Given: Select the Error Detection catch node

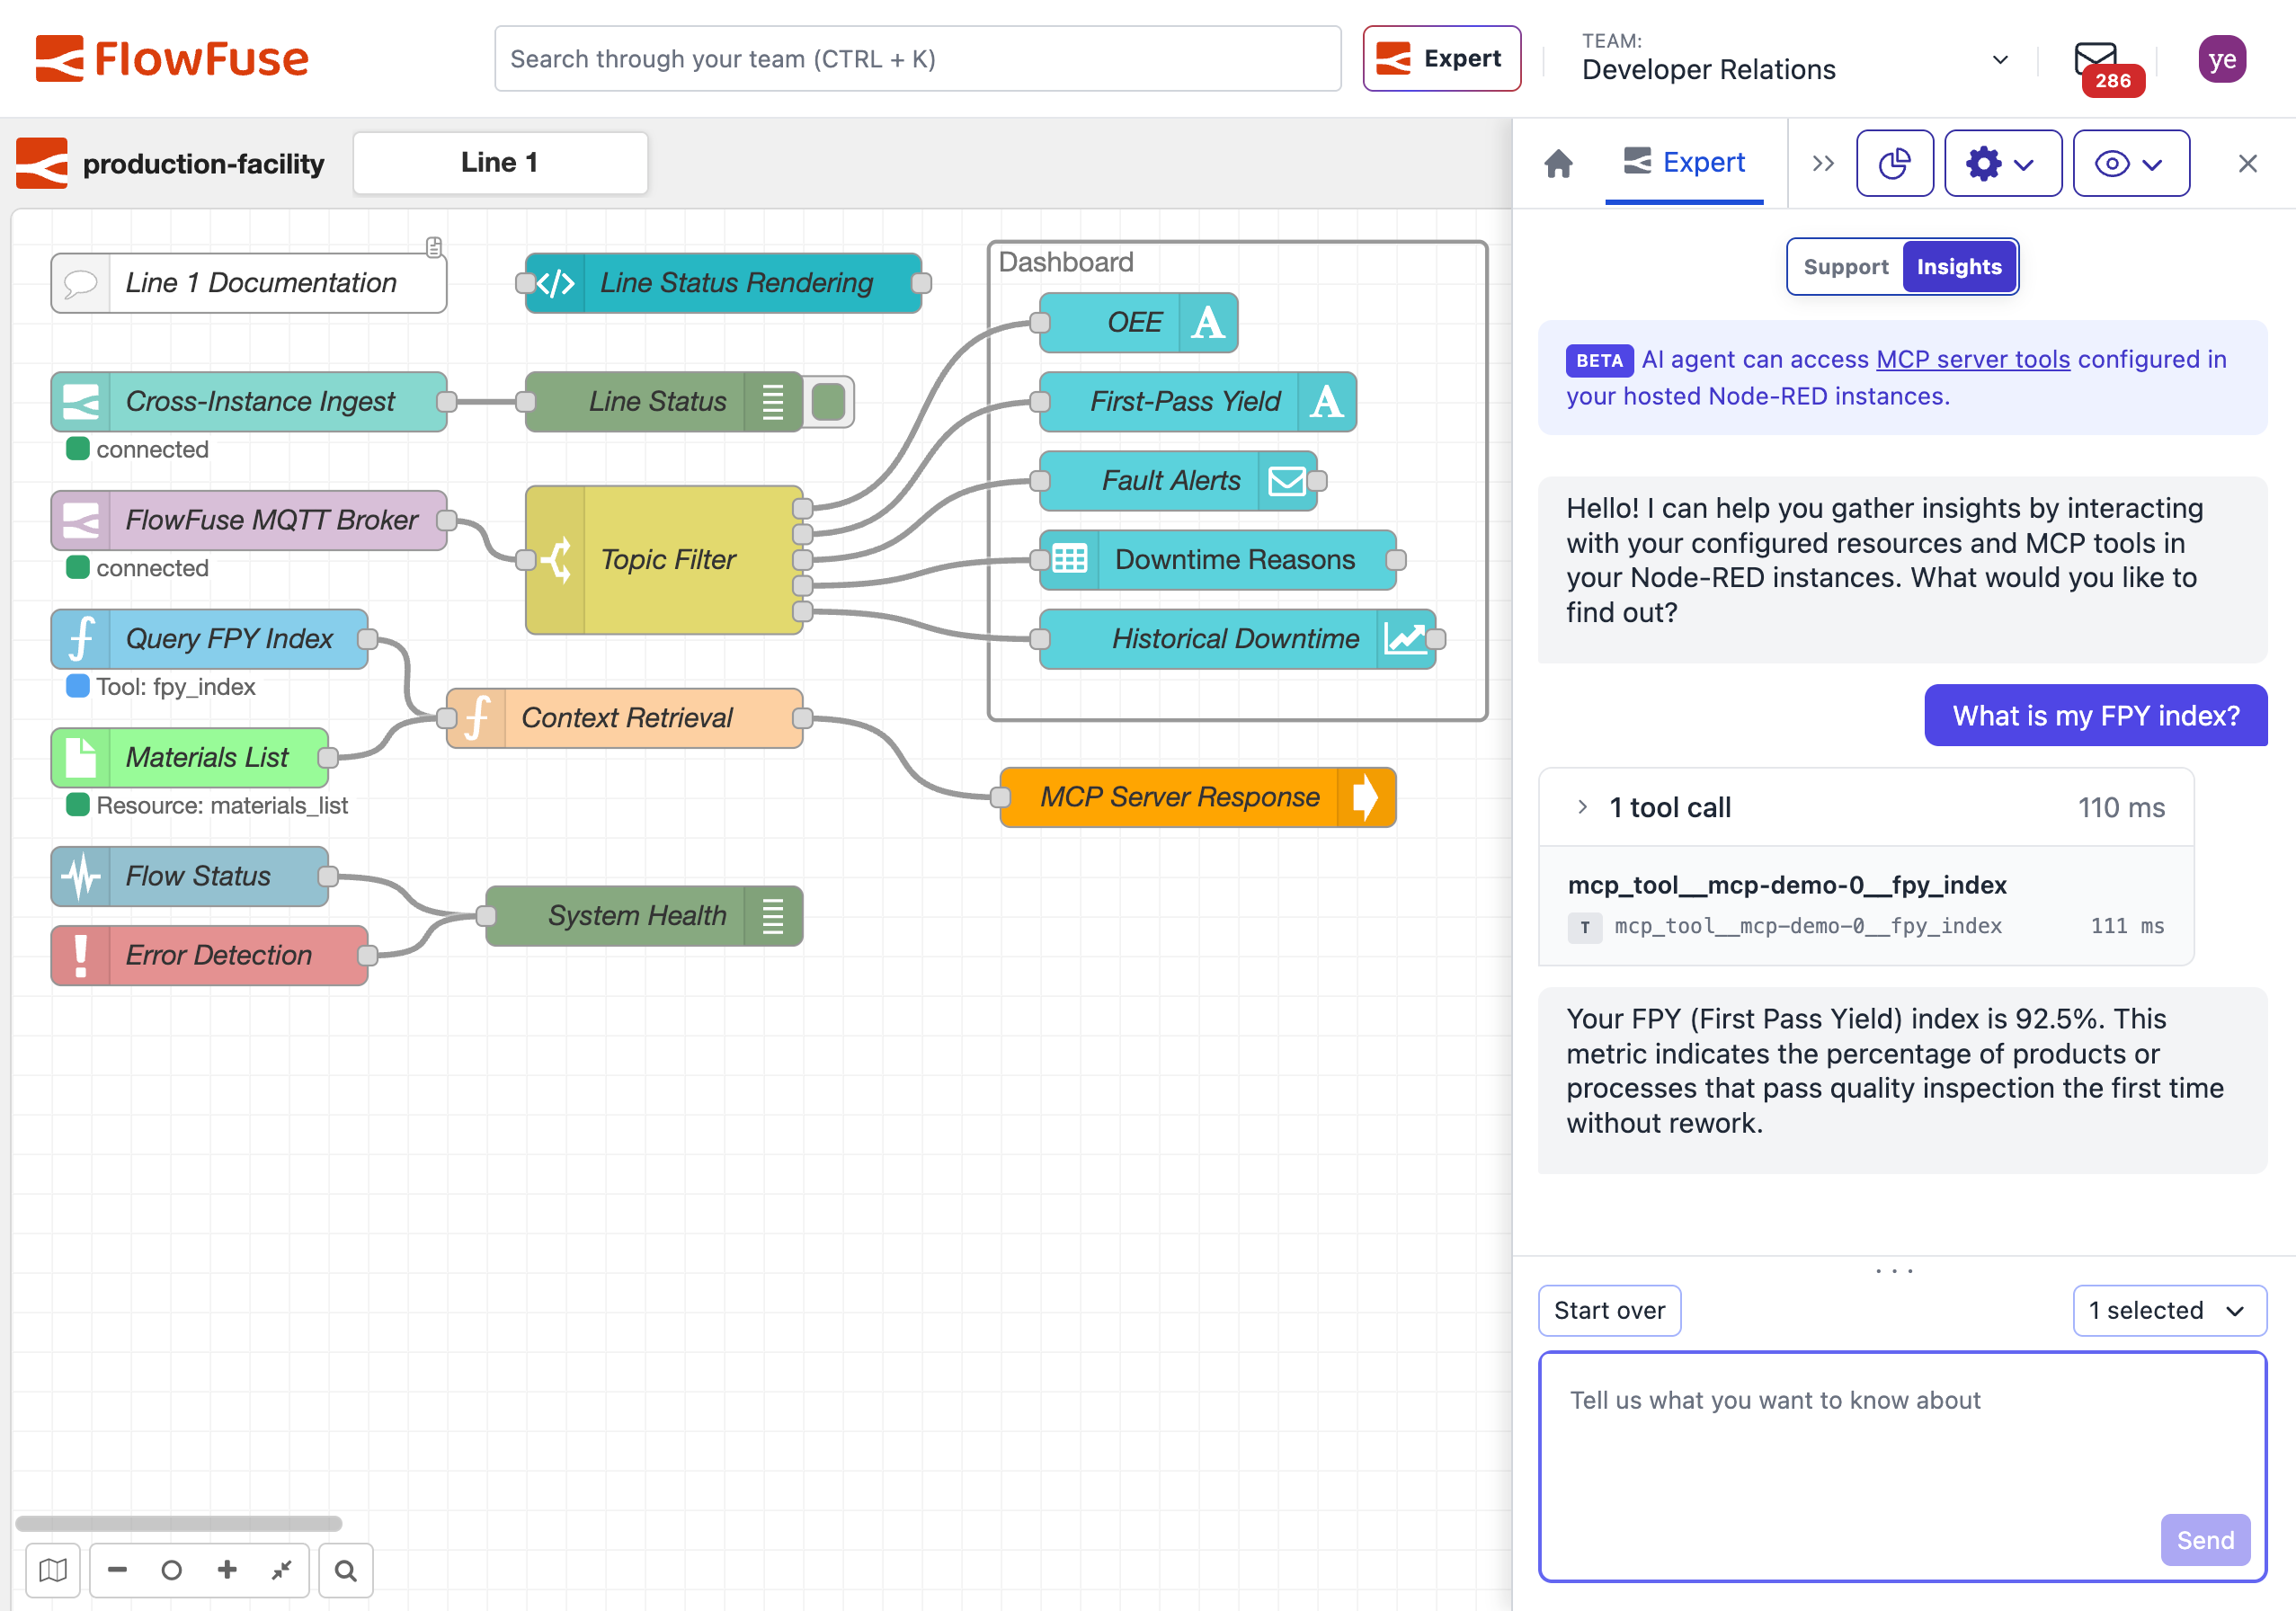Looking at the screenshot, I should pyautogui.click(x=209, y=956).
